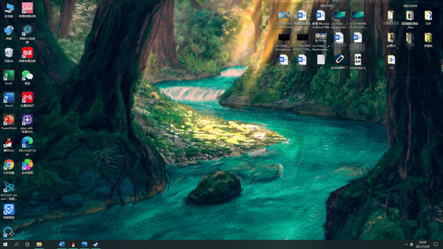Launch the WeChat desktop icon
Viewport: 443px width, 249px height.
click(x=27, y=77)
